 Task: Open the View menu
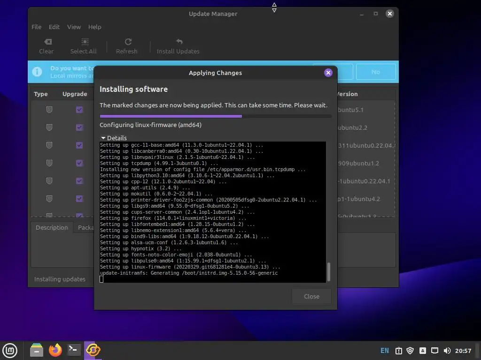74,27
